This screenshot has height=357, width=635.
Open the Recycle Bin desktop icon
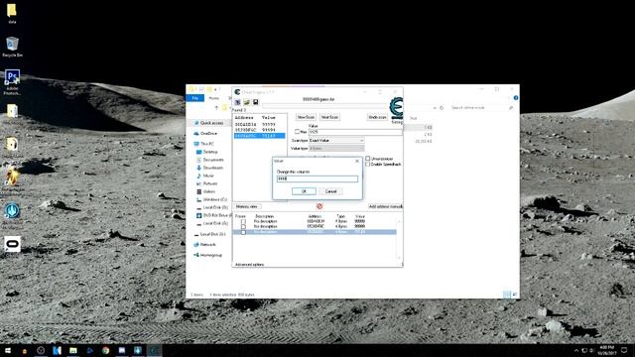click(12, 47)
